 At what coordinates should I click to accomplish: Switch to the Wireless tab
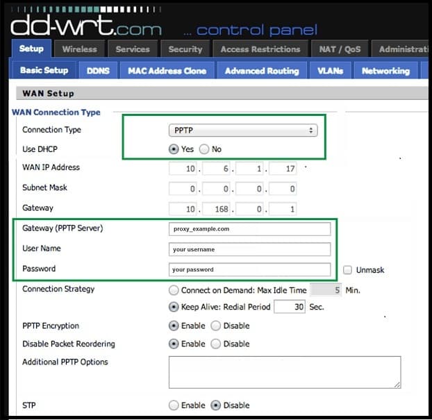pyautogui.click(x=80, y=49)
